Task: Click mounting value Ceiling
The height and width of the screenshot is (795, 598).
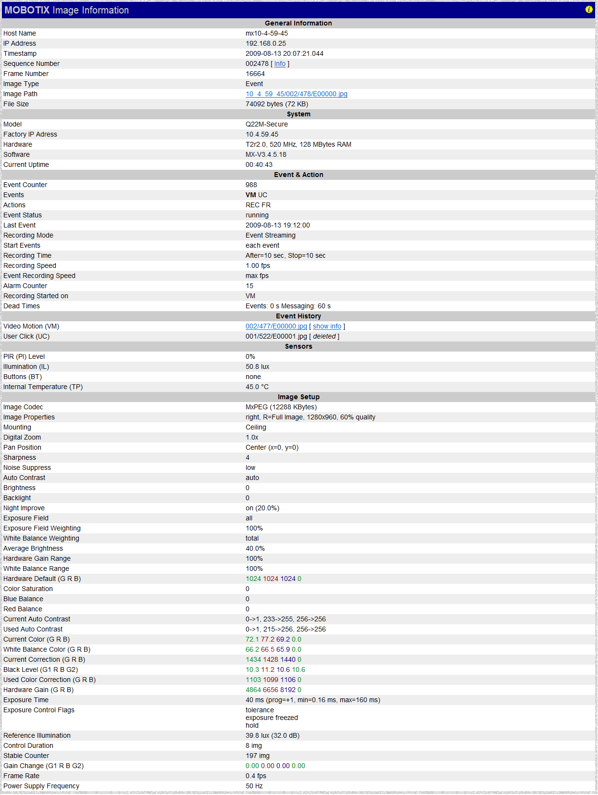Action: click(x=256, y=427)
